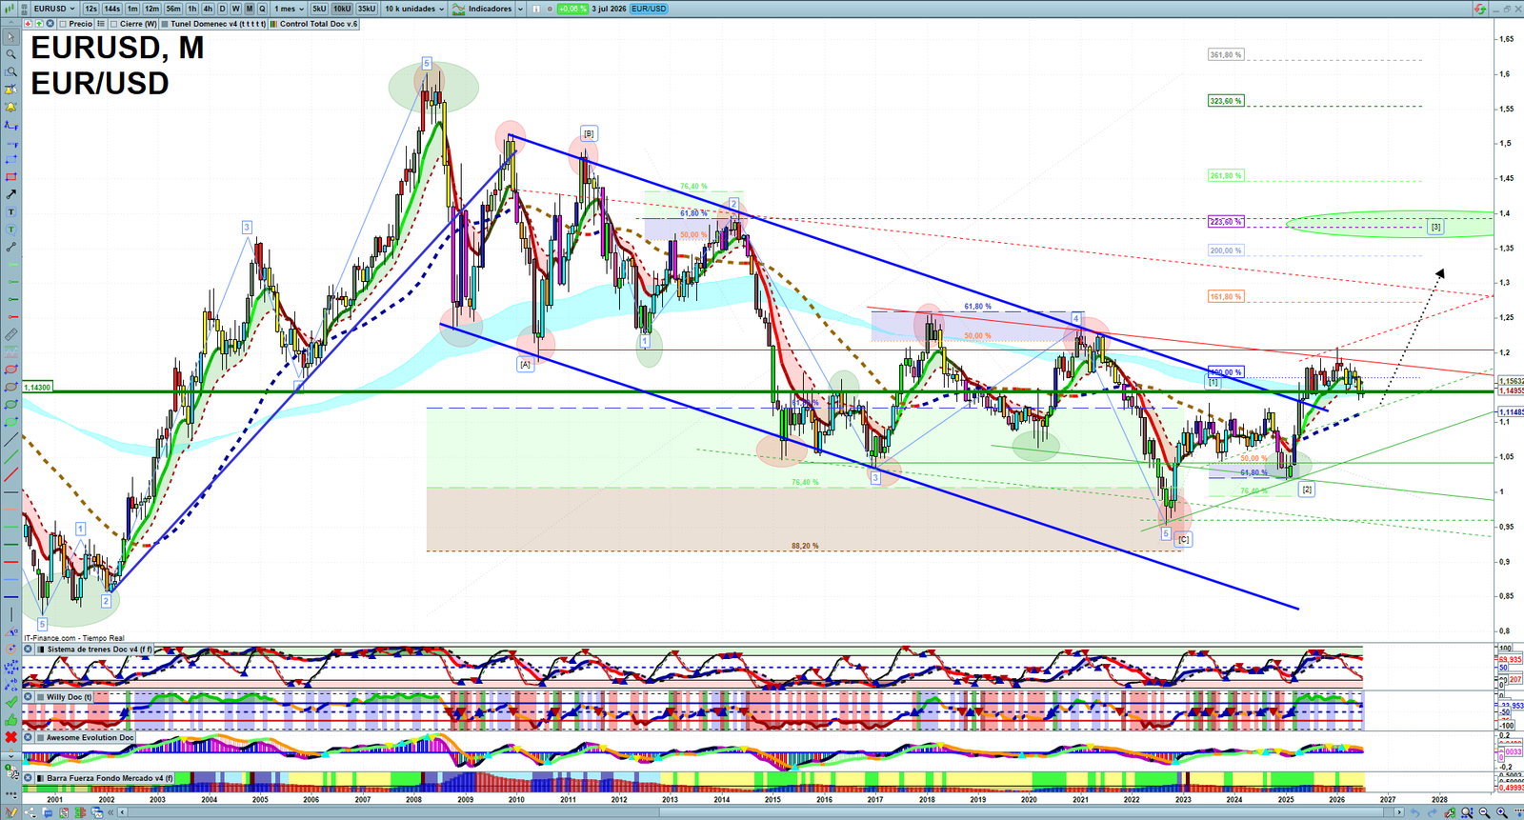Viewport: 1524px width, 820px height.
Task: Open the Elliott wave numbering tool
Action: (11, 667)
